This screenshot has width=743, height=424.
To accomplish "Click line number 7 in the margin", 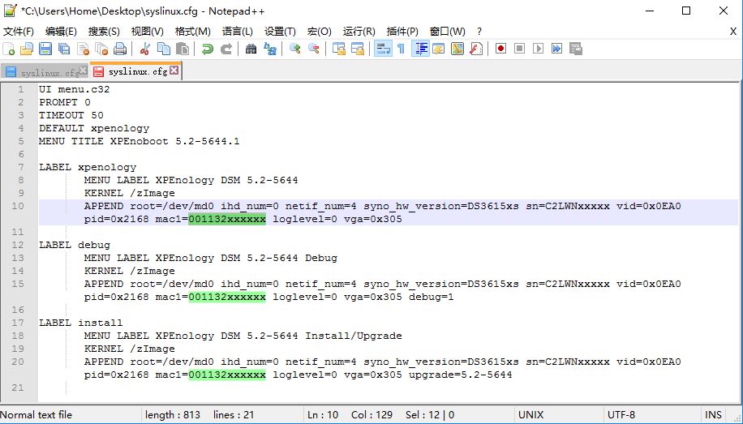I will point(21,167).
